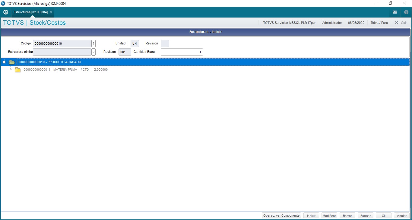
Task: Confirm with the Ok button
Action: click(384, 216)
